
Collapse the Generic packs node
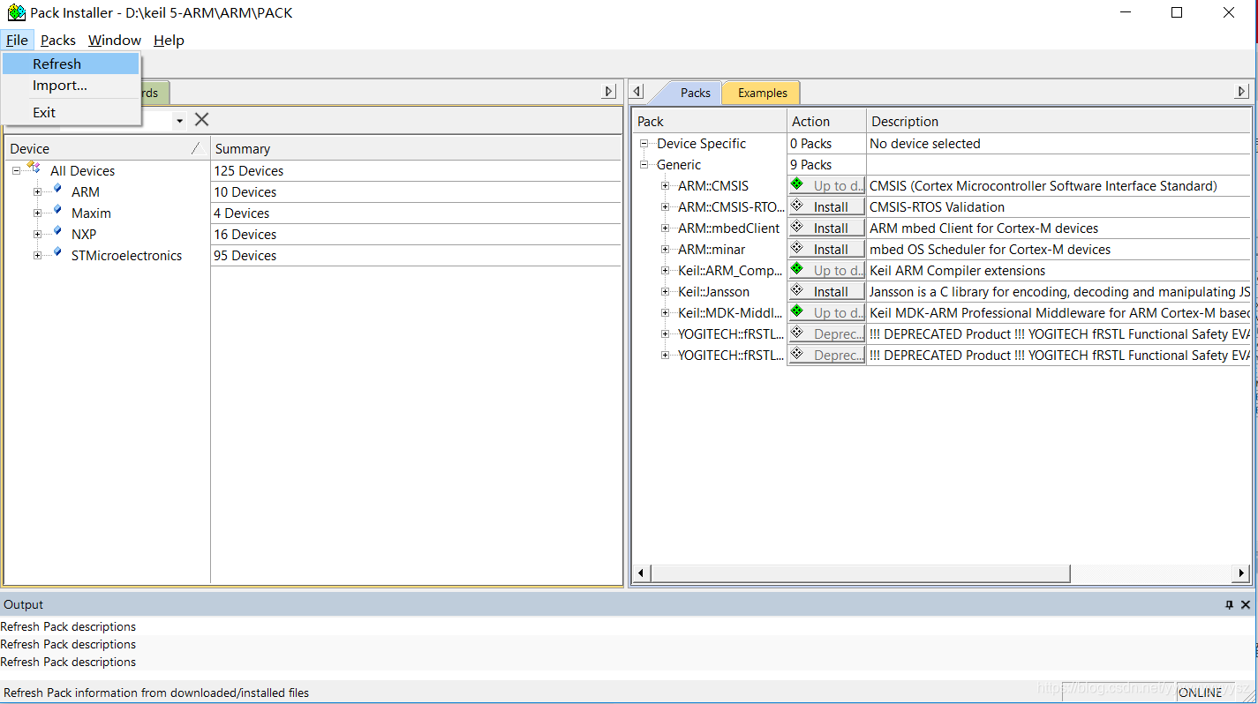click(644, 165)
